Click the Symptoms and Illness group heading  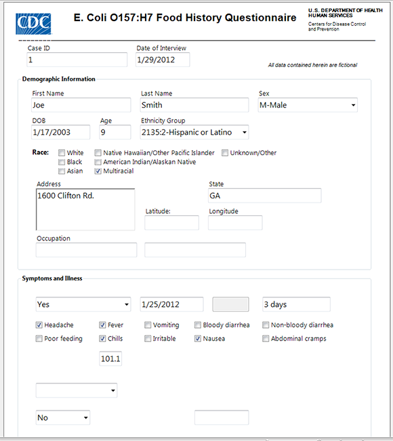pos(52,278)
